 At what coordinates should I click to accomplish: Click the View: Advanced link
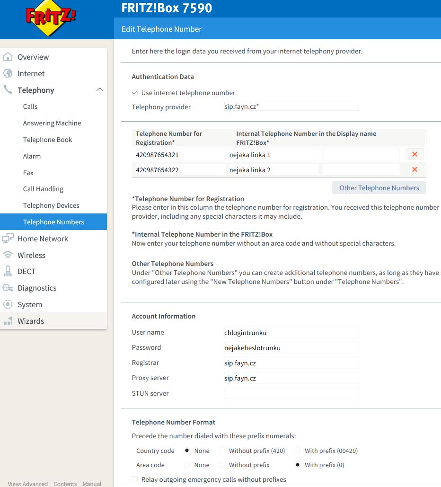pyautogui.click(x=27, y=484)
